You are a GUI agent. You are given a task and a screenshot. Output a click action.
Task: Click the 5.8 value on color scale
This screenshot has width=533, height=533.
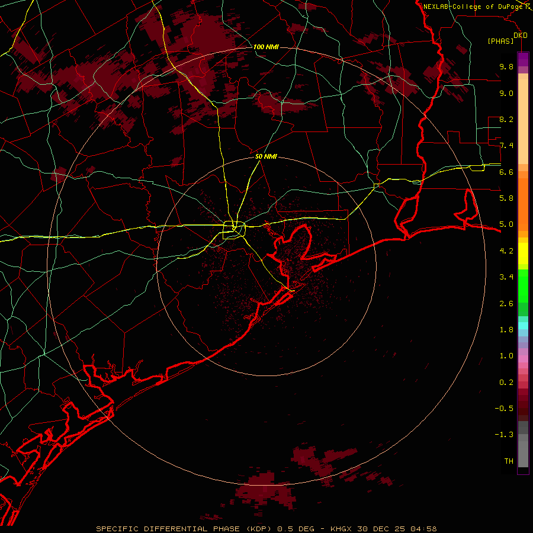(506, 198)
